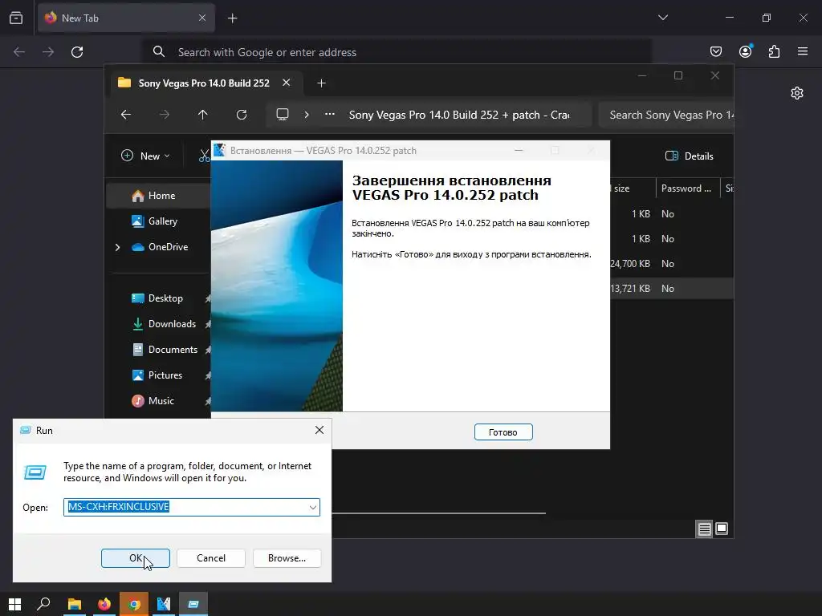The image size is (822, 616).
Task: Click Firefox forward navigation arrow
Action: 48,52
